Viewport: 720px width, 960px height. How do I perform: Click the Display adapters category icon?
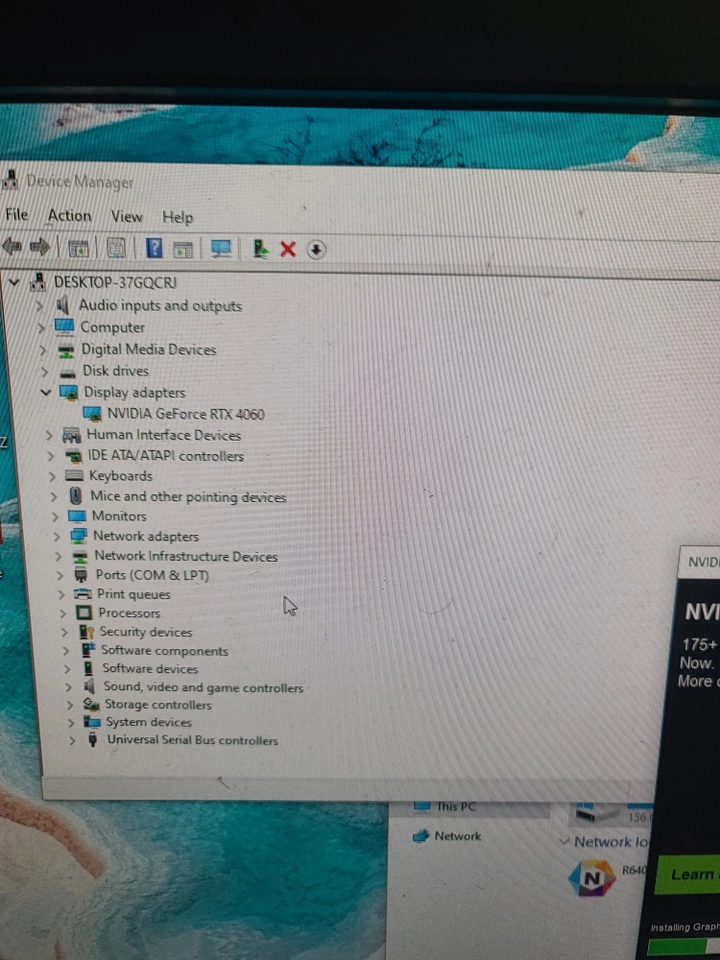[68, 392]
